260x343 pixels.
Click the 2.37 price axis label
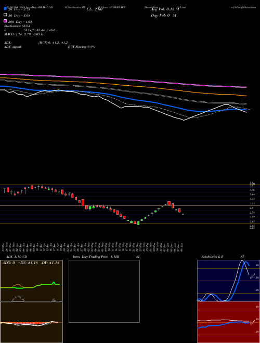[252, 217]
